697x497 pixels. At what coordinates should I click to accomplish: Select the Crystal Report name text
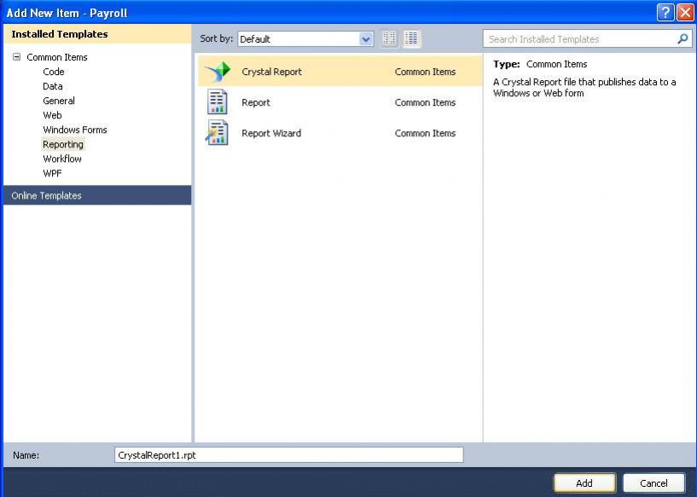tap(271, 72)
